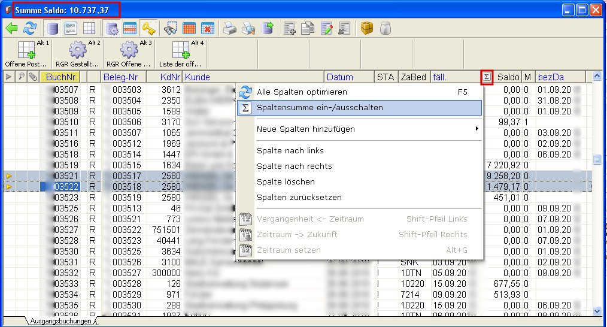Click the print preview magnifier icon
The image size is (607, 327).
[248, 28]
